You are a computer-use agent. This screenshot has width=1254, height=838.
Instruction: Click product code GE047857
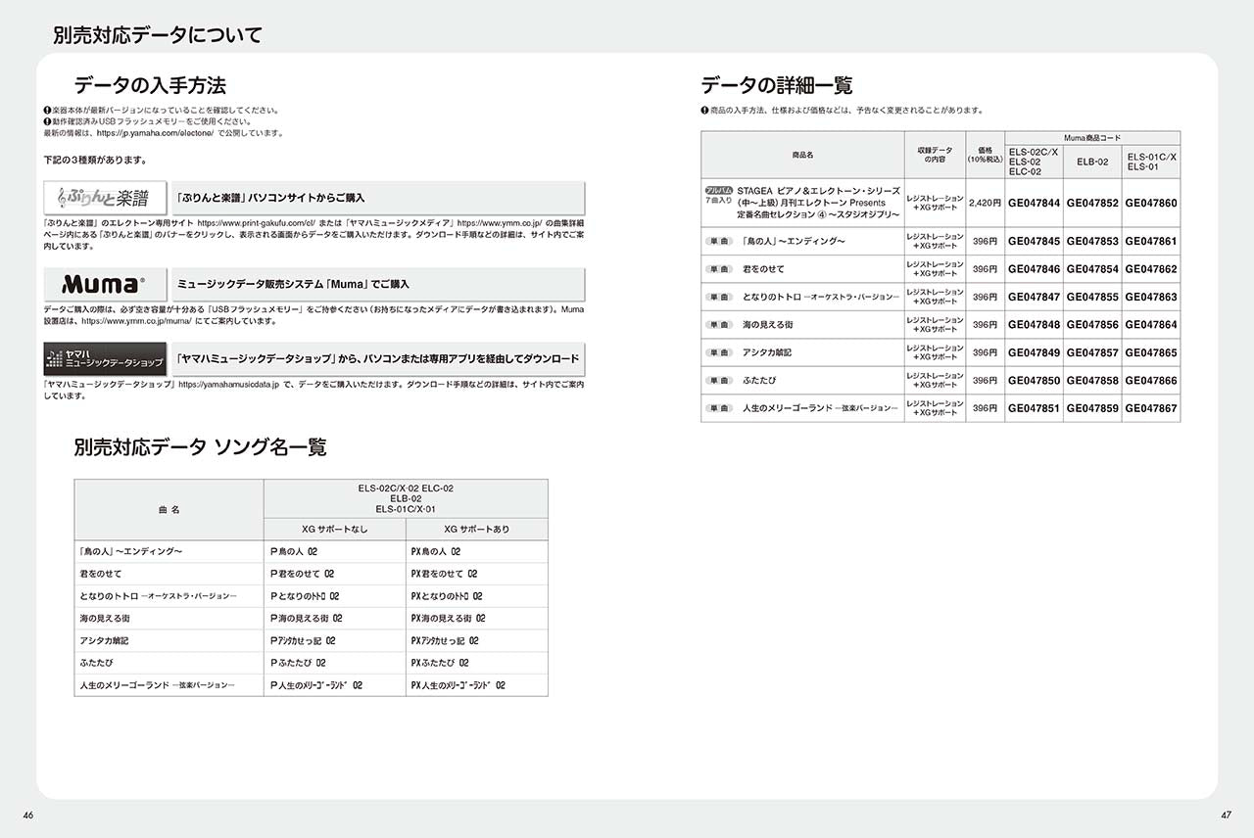click(x=1092, y=352)
